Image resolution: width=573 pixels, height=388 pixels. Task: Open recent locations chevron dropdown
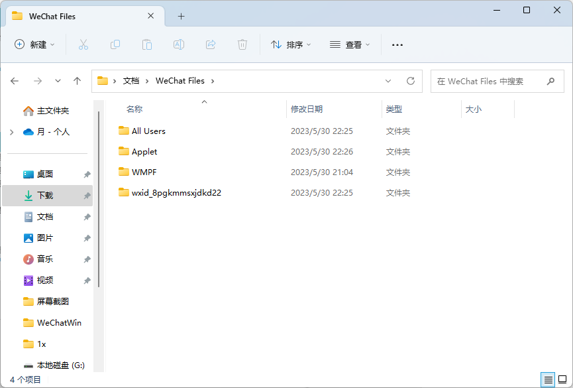[x=58, y=81]
